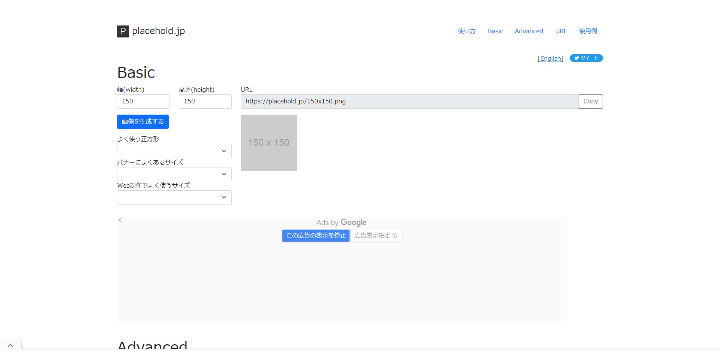The height and width of the screenshot is (351, 720).
Task: Click the Copy button next to the URL
Action: pos(591,102)
